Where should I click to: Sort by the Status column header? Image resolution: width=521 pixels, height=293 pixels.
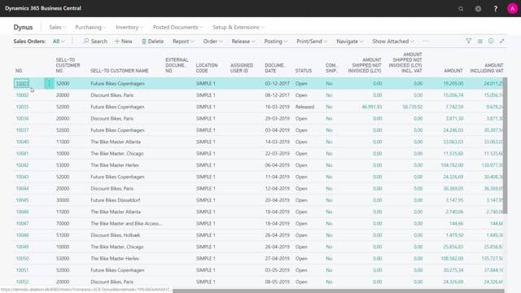point(304,71)
